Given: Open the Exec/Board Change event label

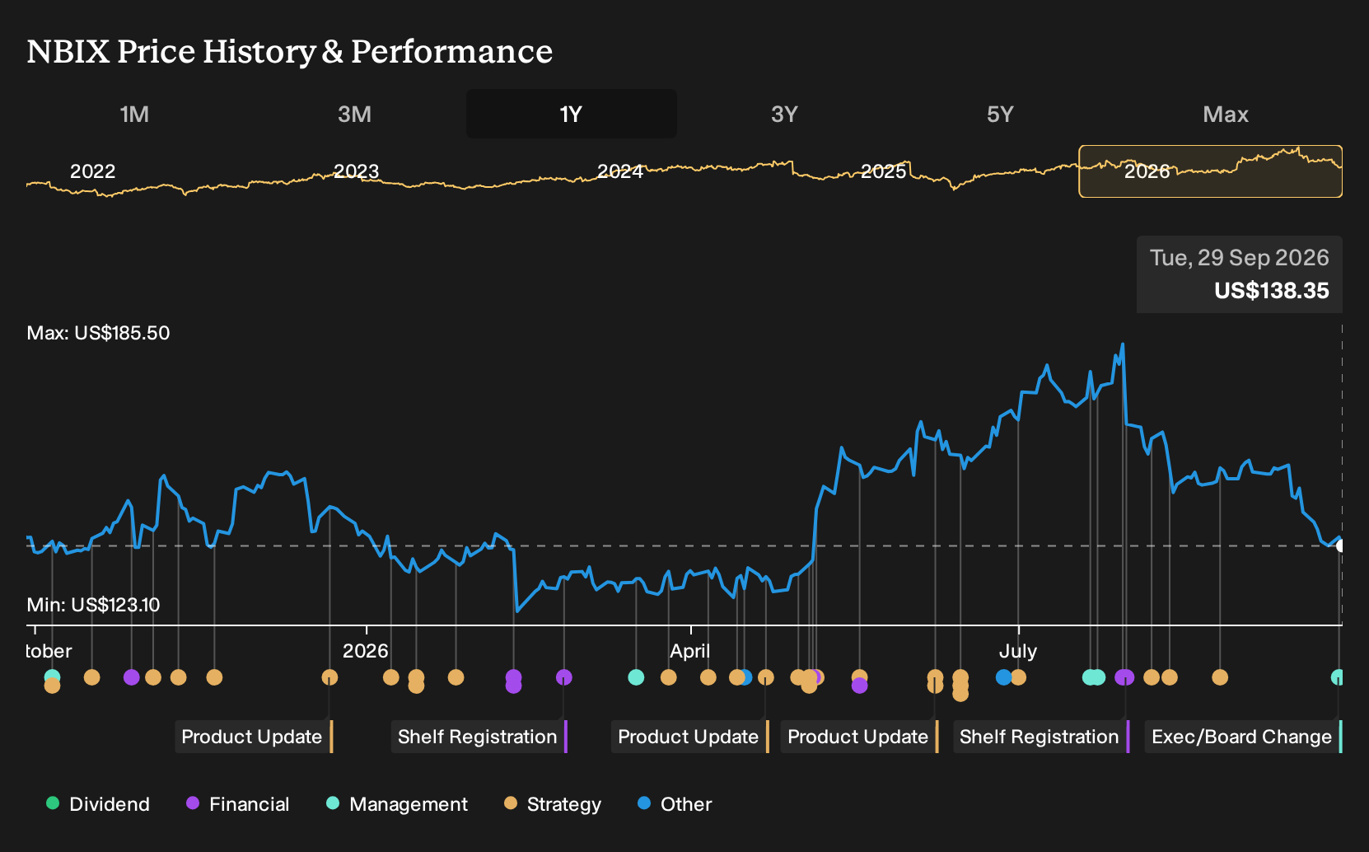Looking at the screenshot, I should click(x=1243, y=737).
